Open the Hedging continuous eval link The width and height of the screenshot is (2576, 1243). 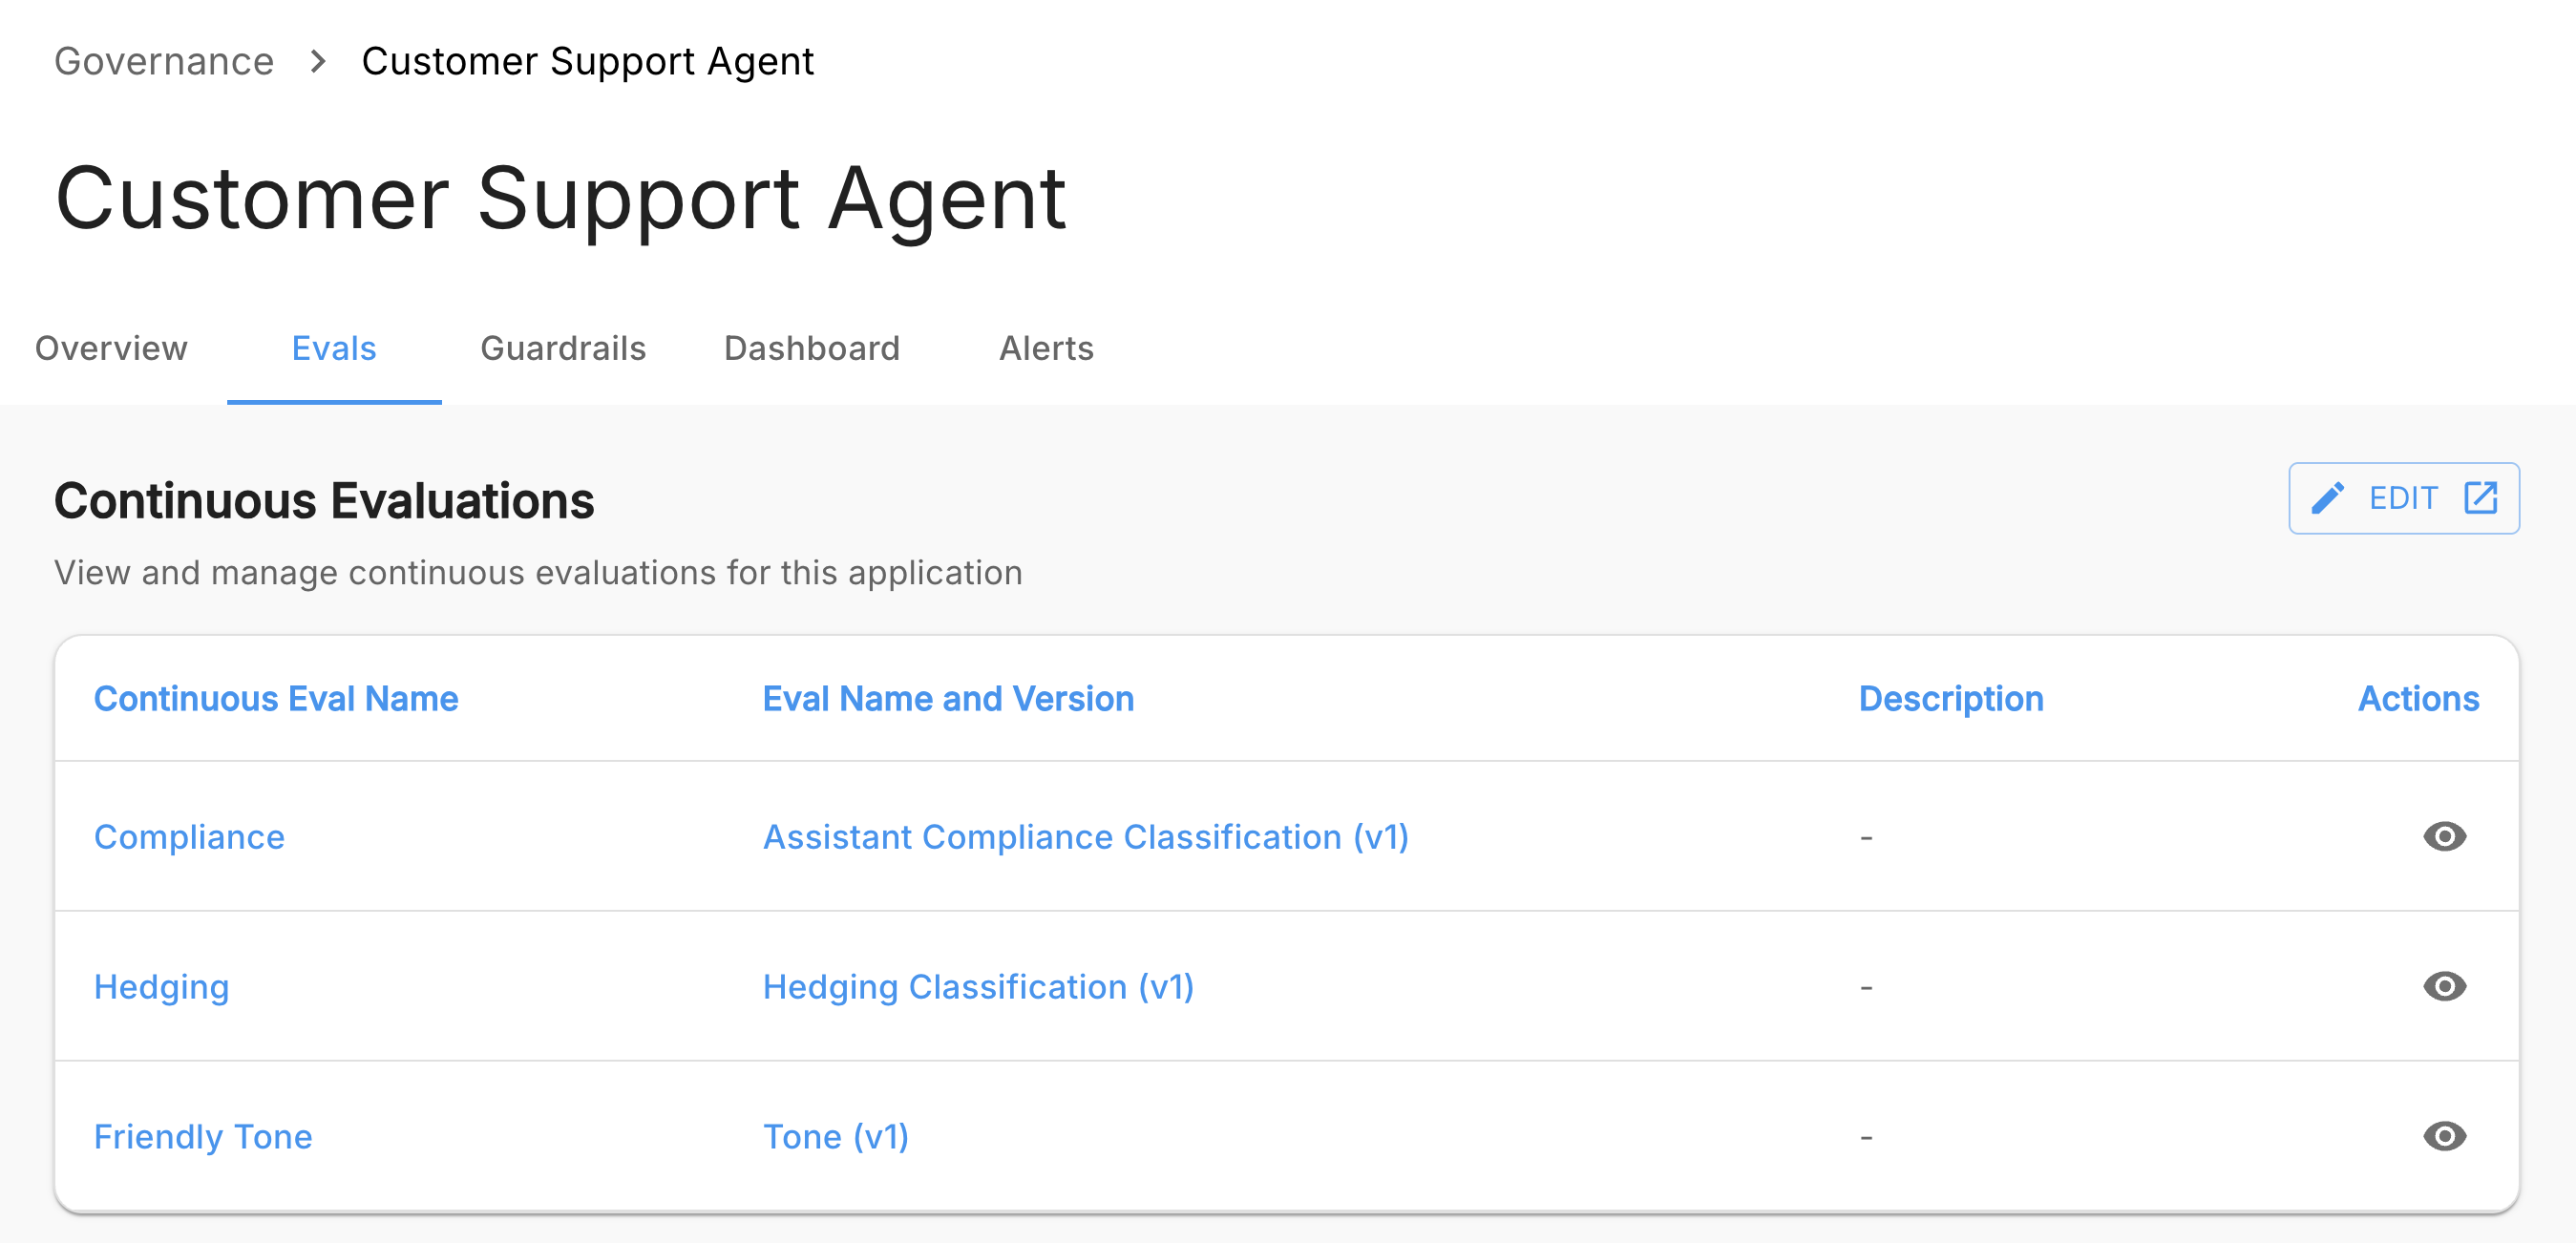pos(161,987)
